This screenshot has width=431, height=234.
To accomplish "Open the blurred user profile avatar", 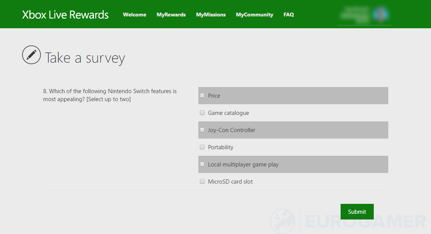I will pos(381,14).
